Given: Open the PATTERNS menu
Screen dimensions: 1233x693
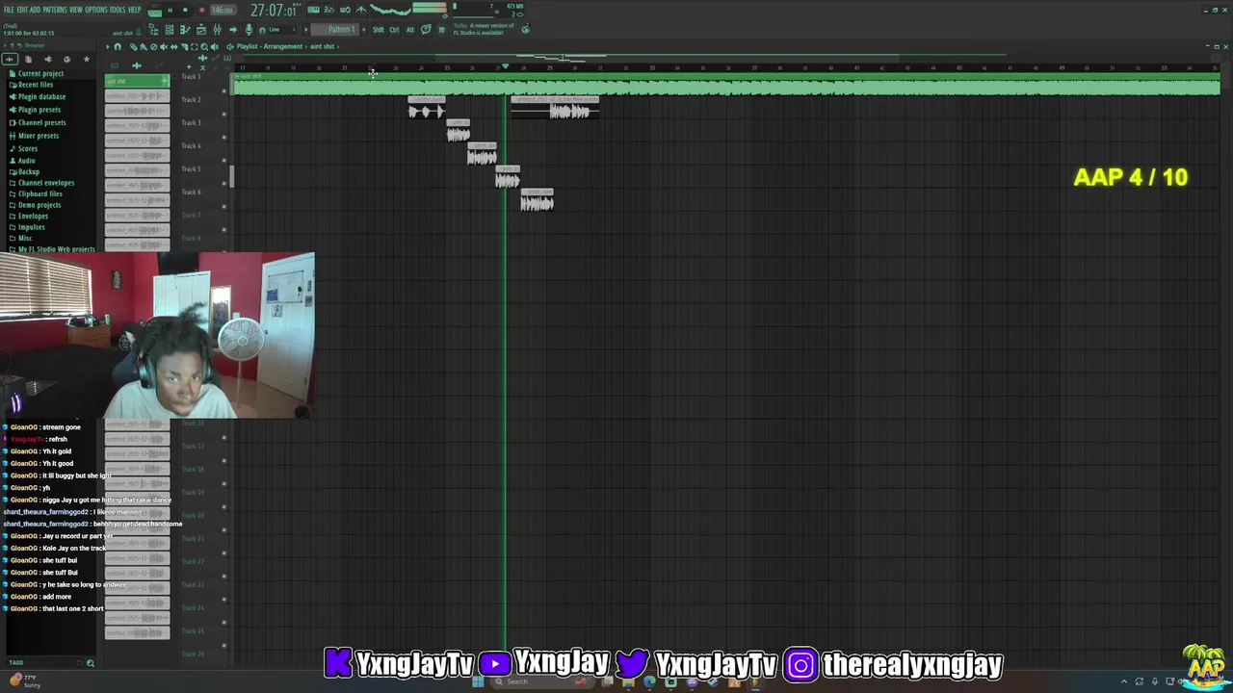Looking at the screenshot, I should coord(55,10).
